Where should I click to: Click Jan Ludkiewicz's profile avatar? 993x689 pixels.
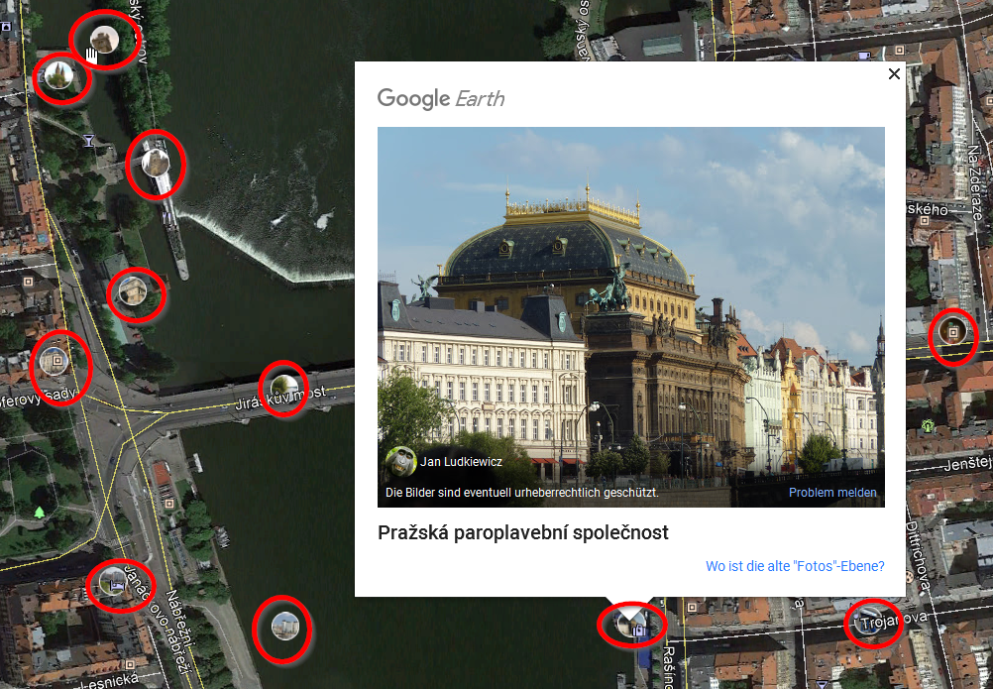(400, 461)
